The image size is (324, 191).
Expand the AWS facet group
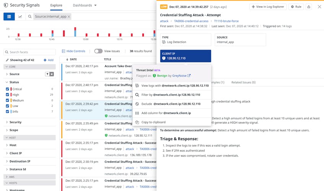[x=29, y=177]
